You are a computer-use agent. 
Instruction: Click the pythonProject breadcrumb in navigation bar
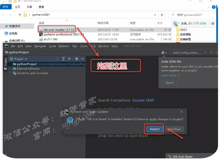[17, 52]
